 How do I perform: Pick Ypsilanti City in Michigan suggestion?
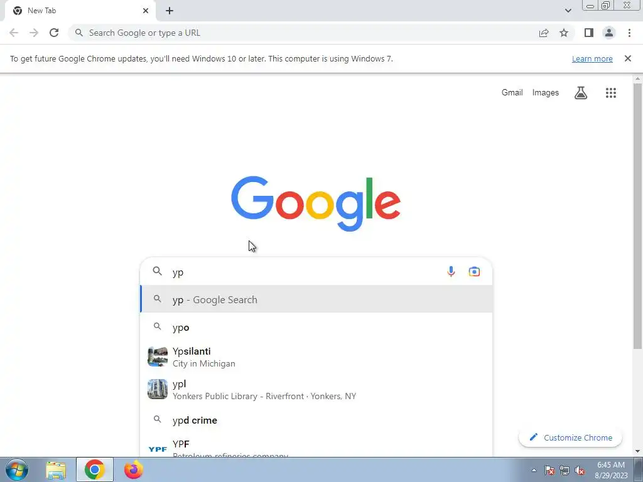(316, 356)
